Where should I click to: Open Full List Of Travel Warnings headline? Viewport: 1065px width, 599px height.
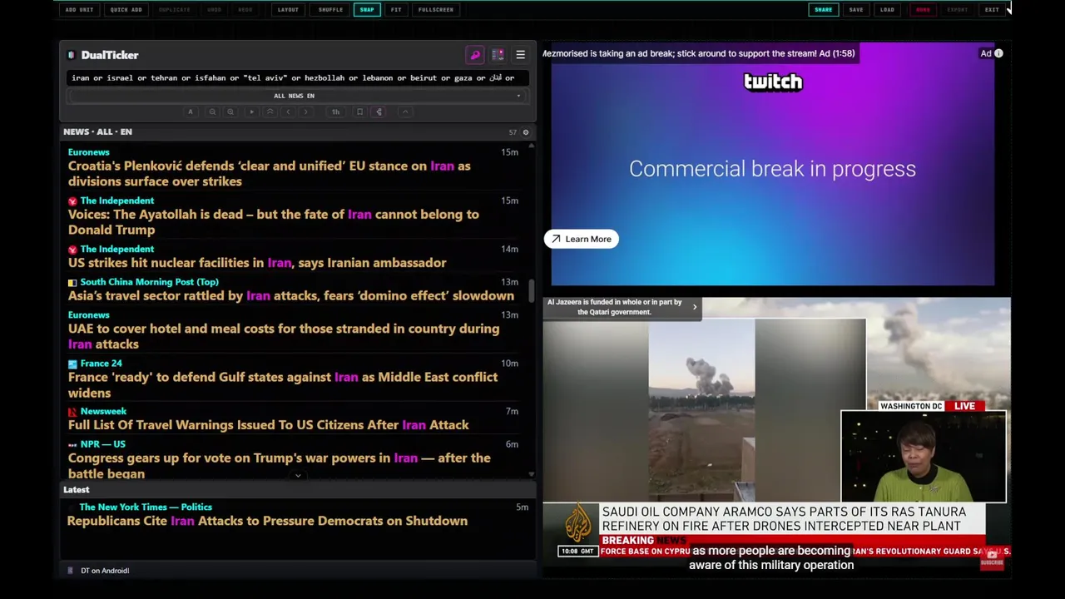coord(269,425)
